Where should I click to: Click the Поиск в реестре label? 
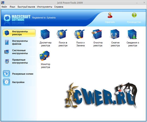click(63, 44)
